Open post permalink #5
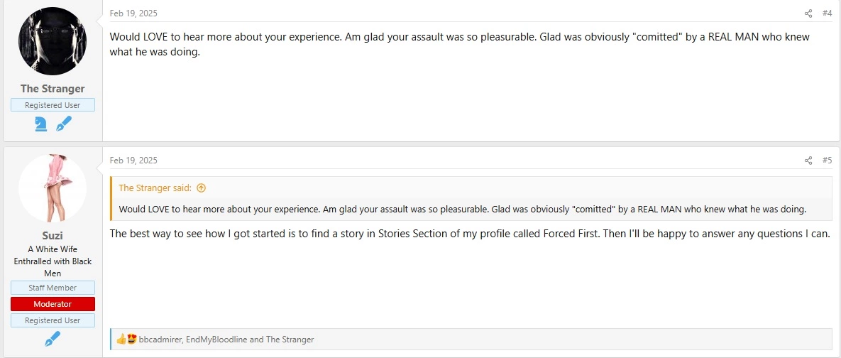Screen dimensions: 841x358 click(827, 161)
